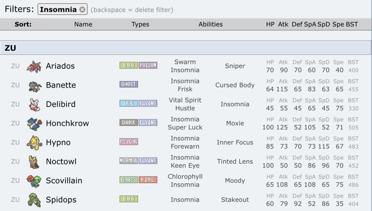Viewport: 372px width, 211px height.
Task: Click the Honchkrow sprite icon
Action: click(x=34, y=124)
